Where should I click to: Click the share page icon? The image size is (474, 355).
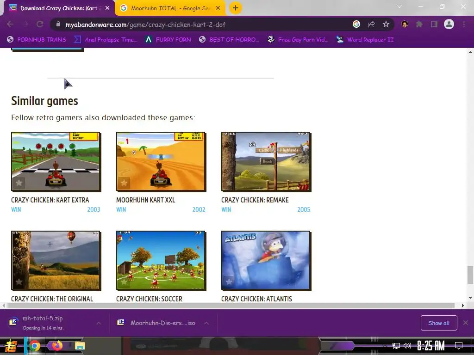(371, 24)
